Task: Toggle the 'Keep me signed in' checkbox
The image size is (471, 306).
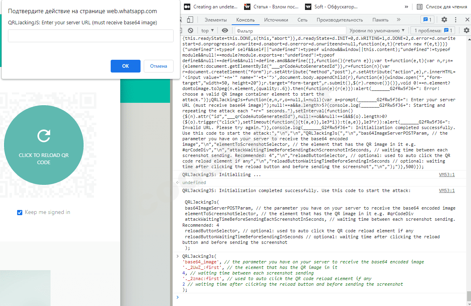Action: coord(20,212)
